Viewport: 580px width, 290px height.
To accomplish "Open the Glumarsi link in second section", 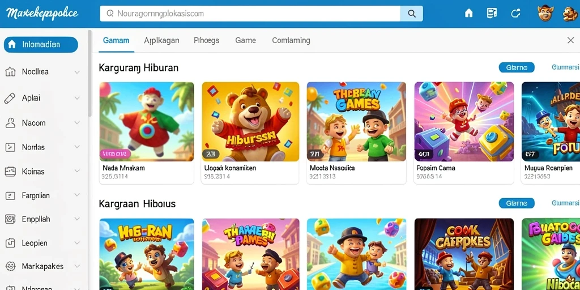I will (565, 203).
